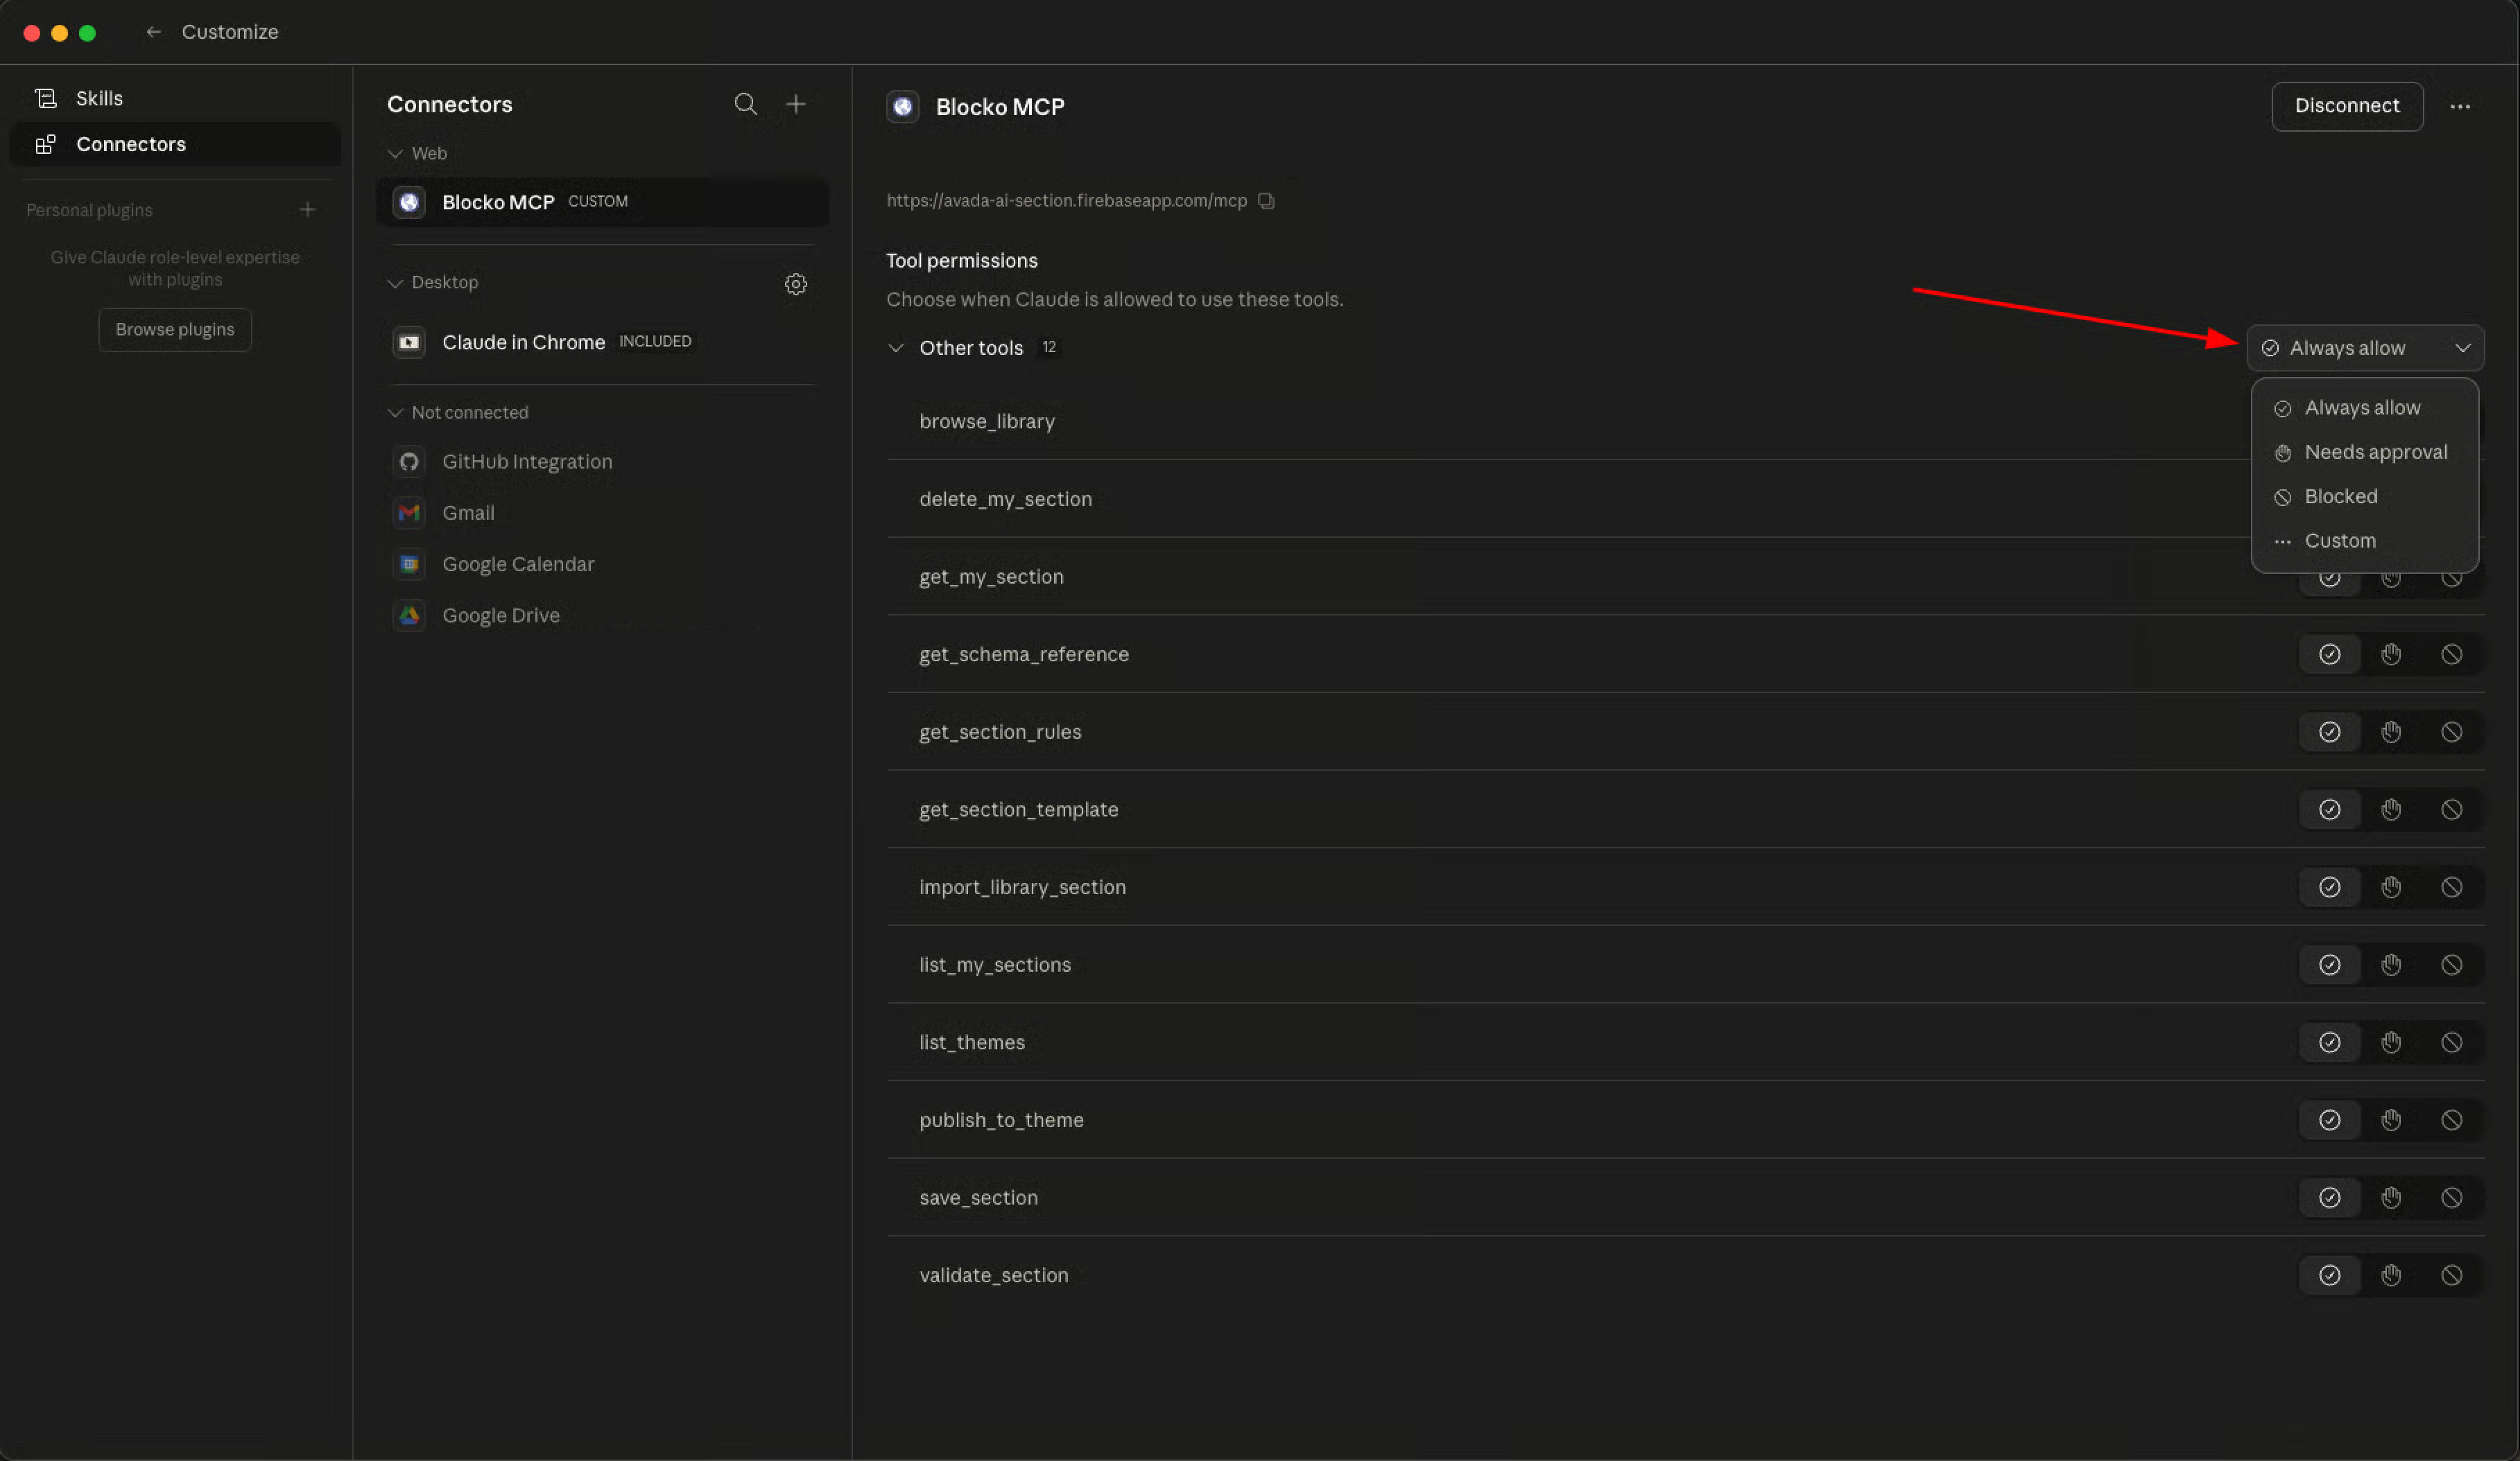Image resolution: width=2520 pixels, height=1461 pixels.
Task: Require approval for validate_section
Action: [x=2390, y=1276]
